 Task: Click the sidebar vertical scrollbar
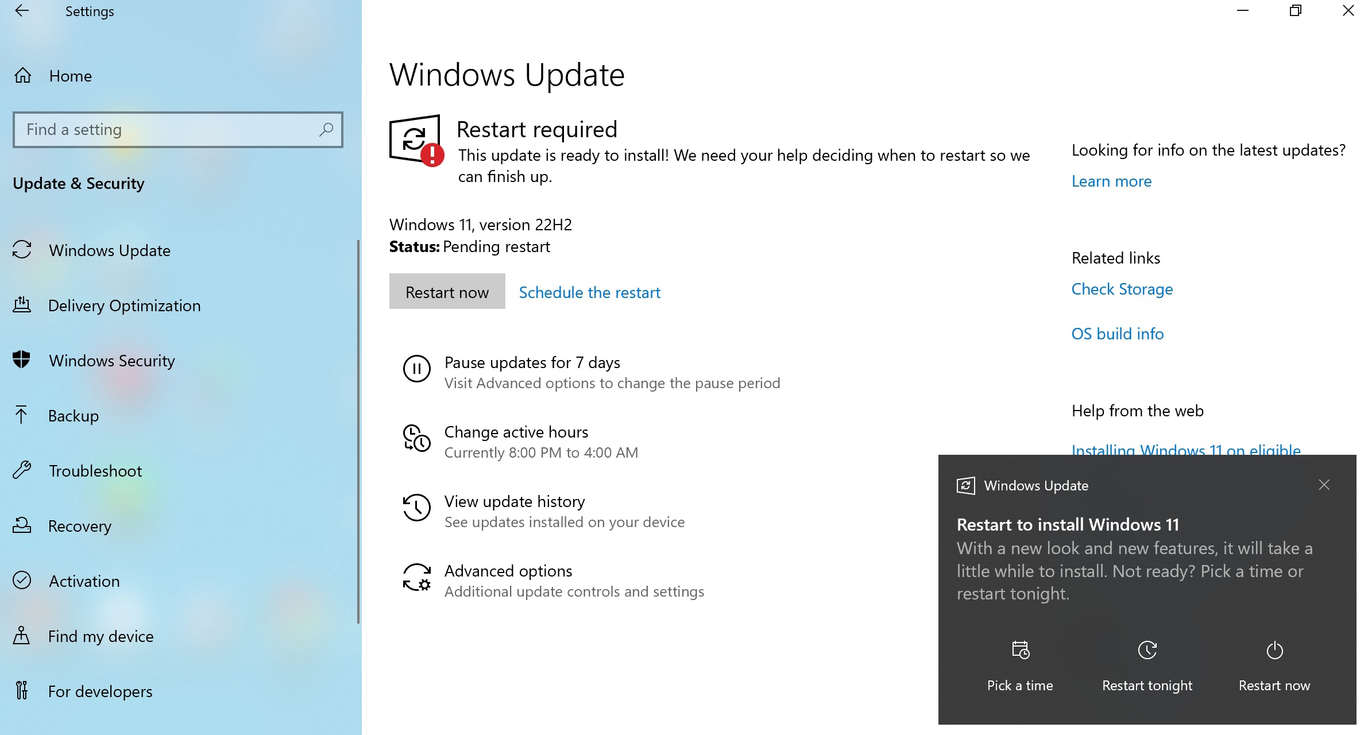(358, 431)
